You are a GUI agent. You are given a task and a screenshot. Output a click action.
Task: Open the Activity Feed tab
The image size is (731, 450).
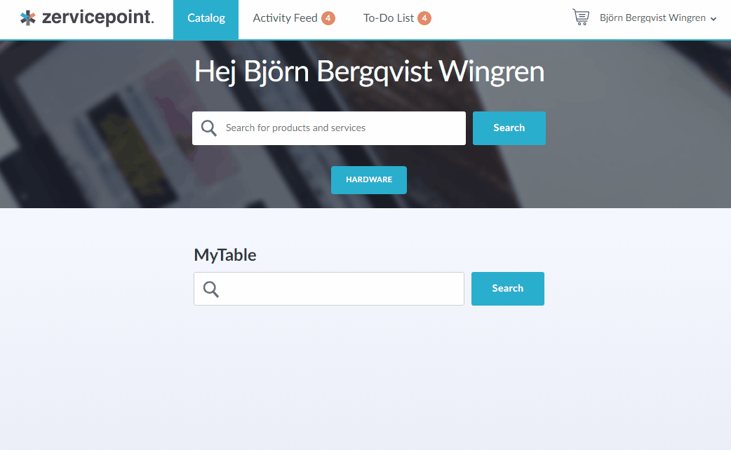(286, 18)
